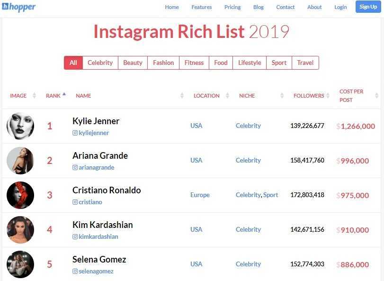This screenshot has width=384, height=281.
Task: Click the Sign Up button
Action: 368,7
